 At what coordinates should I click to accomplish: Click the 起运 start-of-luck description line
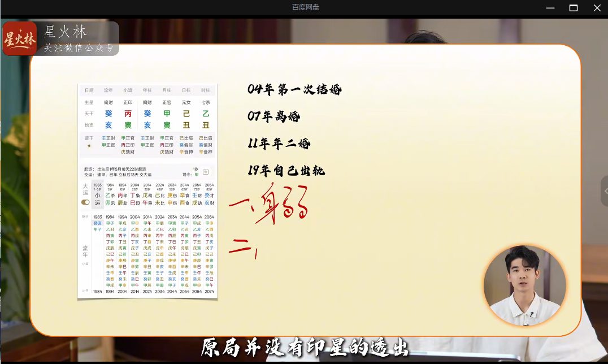115,169
